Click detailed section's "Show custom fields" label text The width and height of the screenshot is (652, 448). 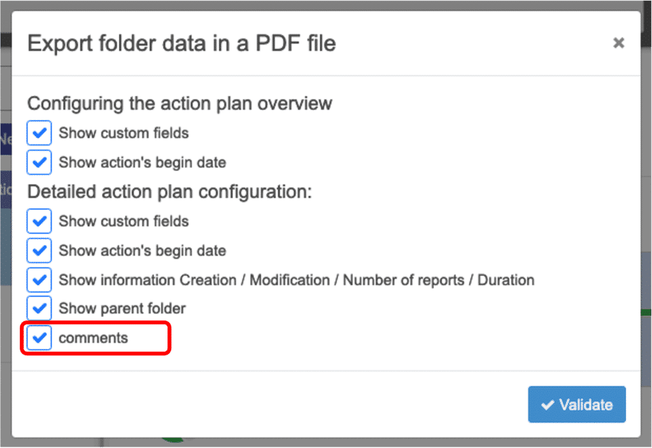pyautogui.click(x=124, y=221)
